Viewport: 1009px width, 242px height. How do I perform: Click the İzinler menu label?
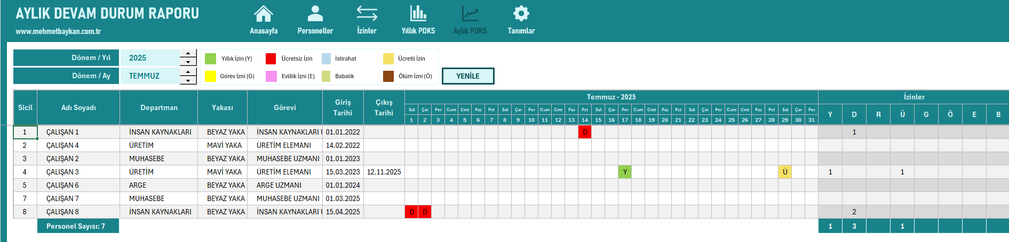[367, 31]
